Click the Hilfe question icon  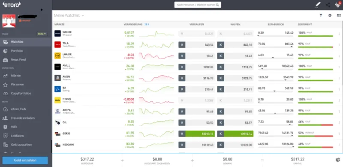5,127
